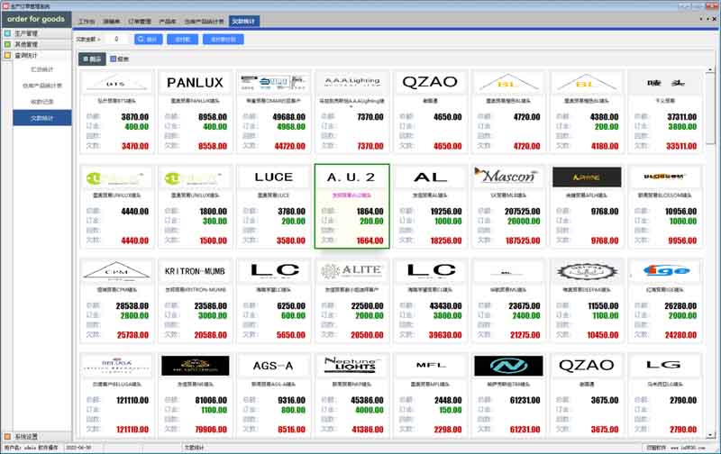Click the rightmost blue toolbar button
This screenshot has width=721, height=454.
[223, 40]
